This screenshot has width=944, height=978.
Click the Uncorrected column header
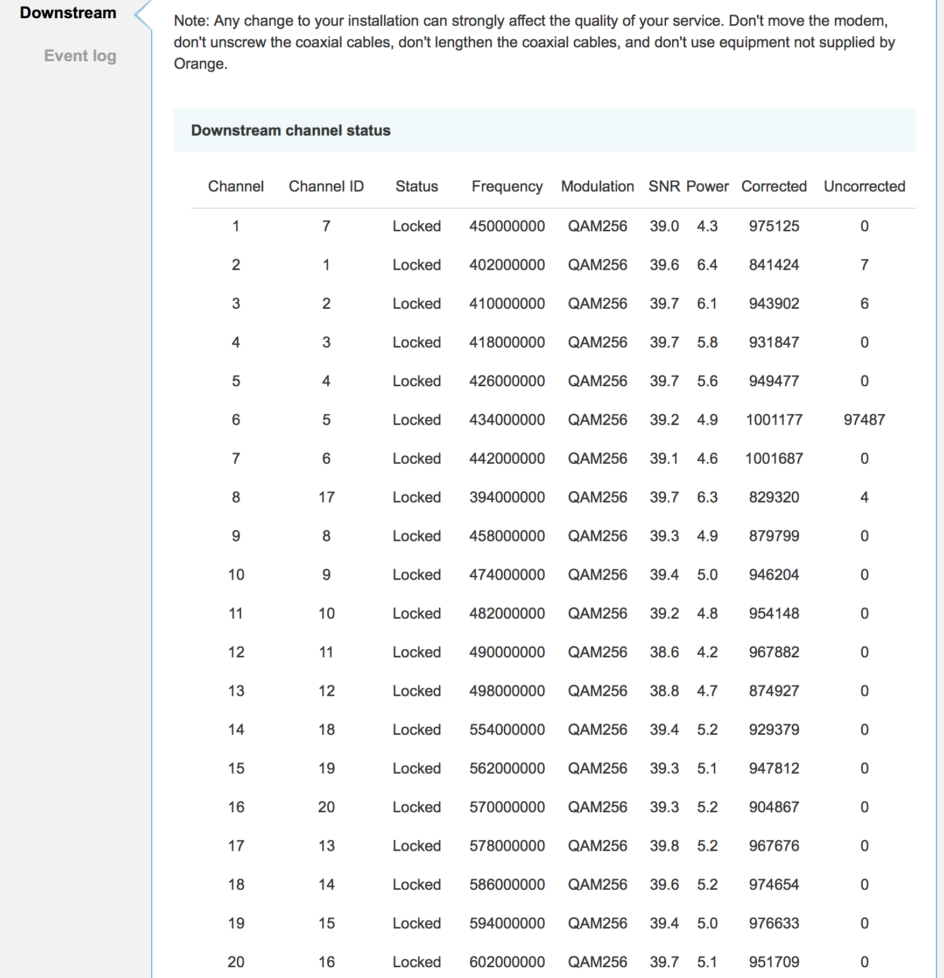click(864, 187)
